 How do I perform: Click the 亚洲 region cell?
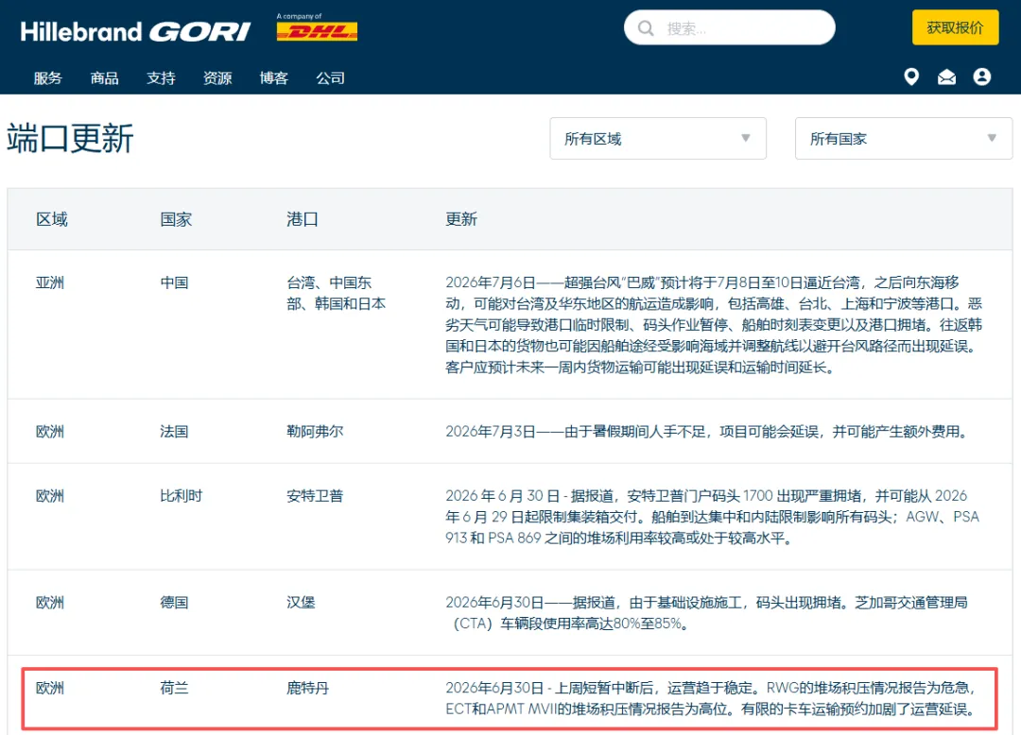click(x=50, y=282)
